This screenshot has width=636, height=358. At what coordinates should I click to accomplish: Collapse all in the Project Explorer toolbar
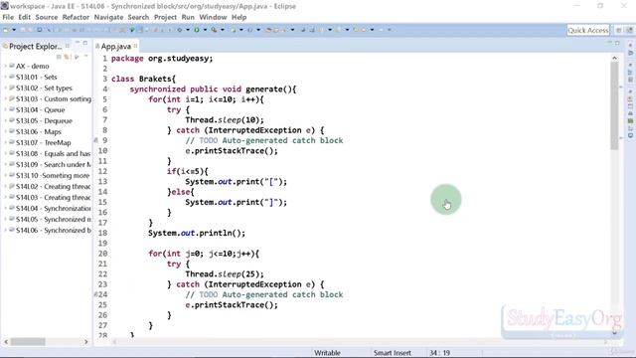point(59,57)
